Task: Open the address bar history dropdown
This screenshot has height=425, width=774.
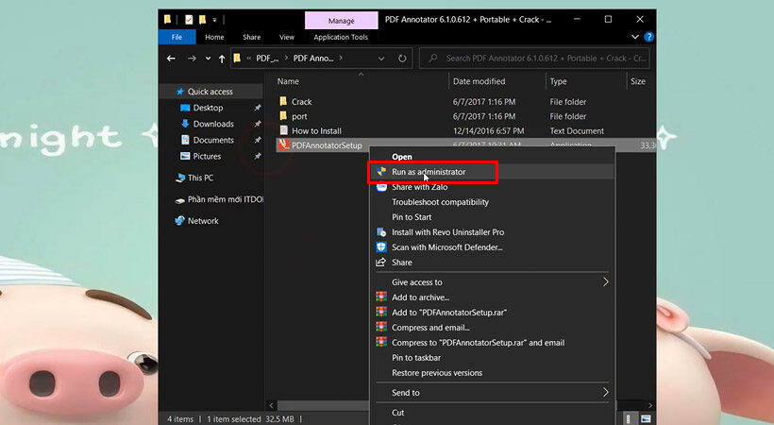Action: coord(381,59)
